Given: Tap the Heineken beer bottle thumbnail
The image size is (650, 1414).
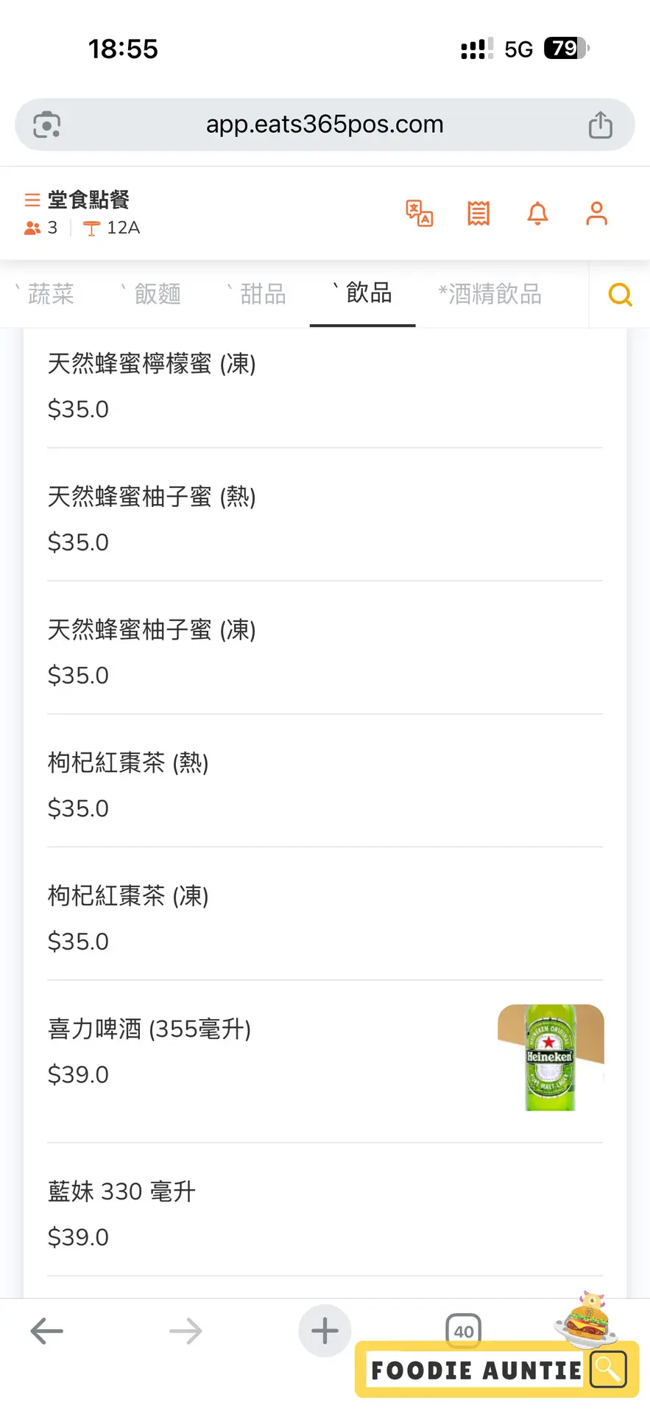Looking at the screenshot, I should click(551, 1057).
